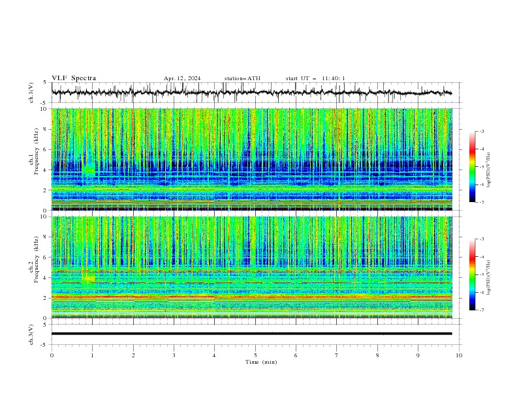Click the "ch.1(V)" axis label
This screenshot has height=399, width=517.
31,93
